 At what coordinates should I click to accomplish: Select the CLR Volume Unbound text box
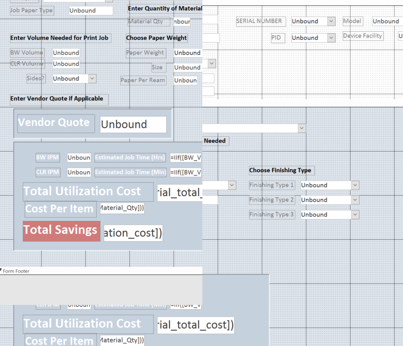66,64
